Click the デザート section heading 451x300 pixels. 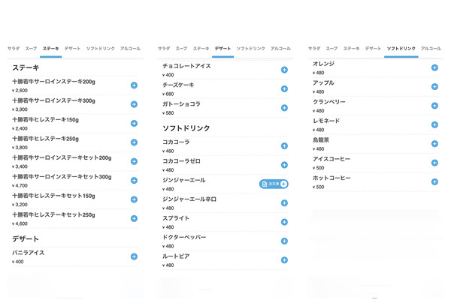[26, 238]
